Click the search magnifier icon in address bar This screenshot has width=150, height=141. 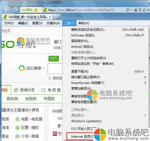[x=127, y=10]
